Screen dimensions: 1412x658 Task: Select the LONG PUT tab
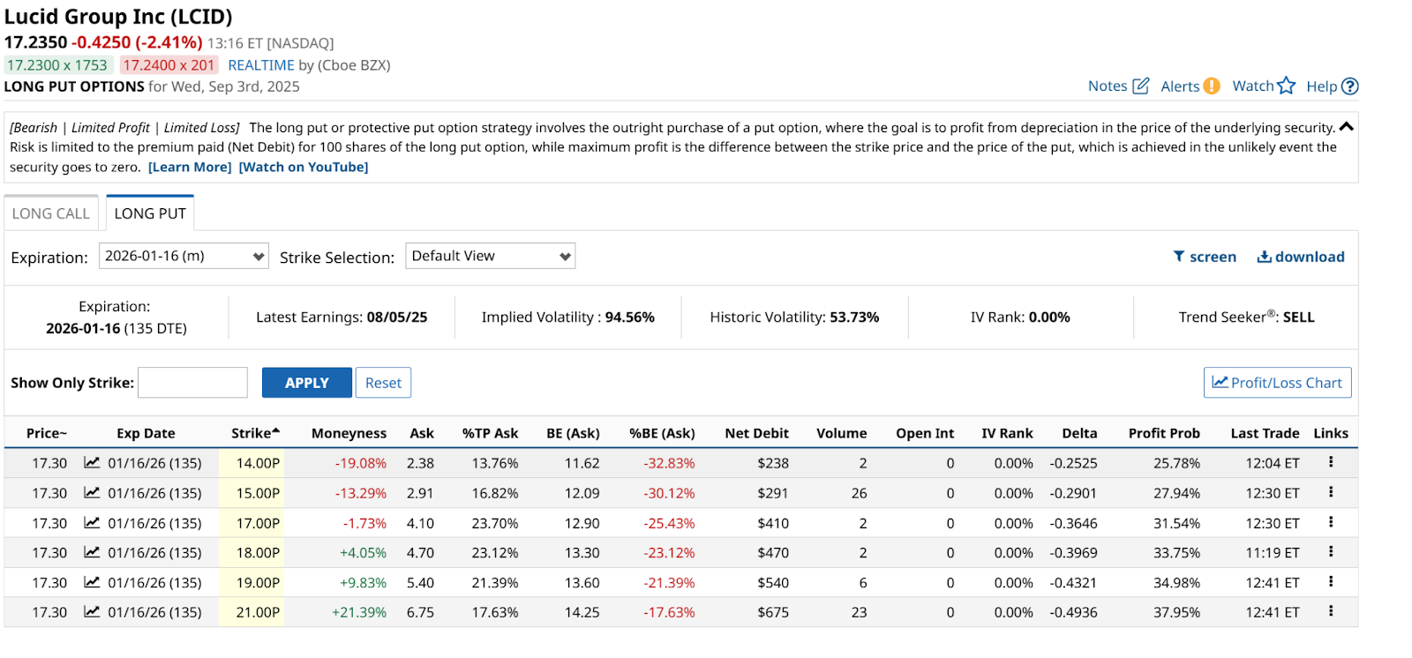[x=150, y=213]
